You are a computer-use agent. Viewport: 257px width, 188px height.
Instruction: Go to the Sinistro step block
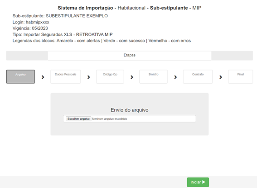(x=153, y=77)
